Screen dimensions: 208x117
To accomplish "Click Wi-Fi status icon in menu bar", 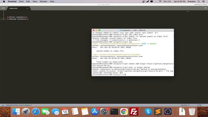I will (160, 1).
